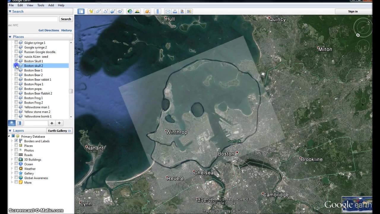The height and width of the screenshot is (214, 380).
Task: Click the Places search magnifier icon
Action: (x=12, y=123)
